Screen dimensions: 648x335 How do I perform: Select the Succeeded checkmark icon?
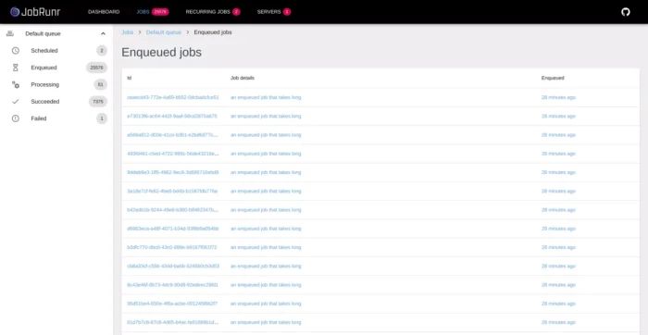[16, 102]
